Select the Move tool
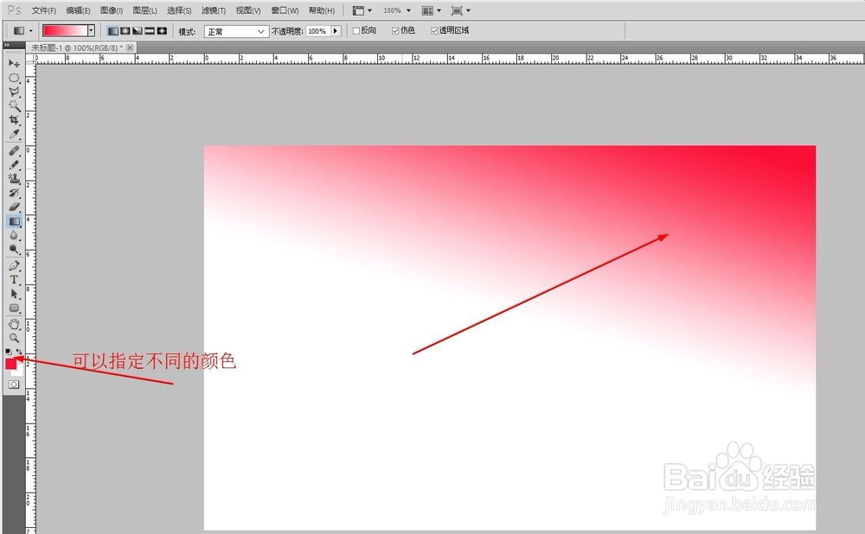865x534 pixels. (14, 63)
